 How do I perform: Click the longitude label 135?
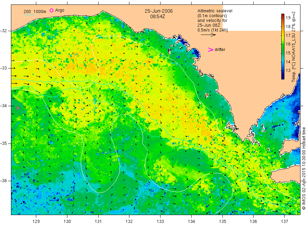(222, 222)
